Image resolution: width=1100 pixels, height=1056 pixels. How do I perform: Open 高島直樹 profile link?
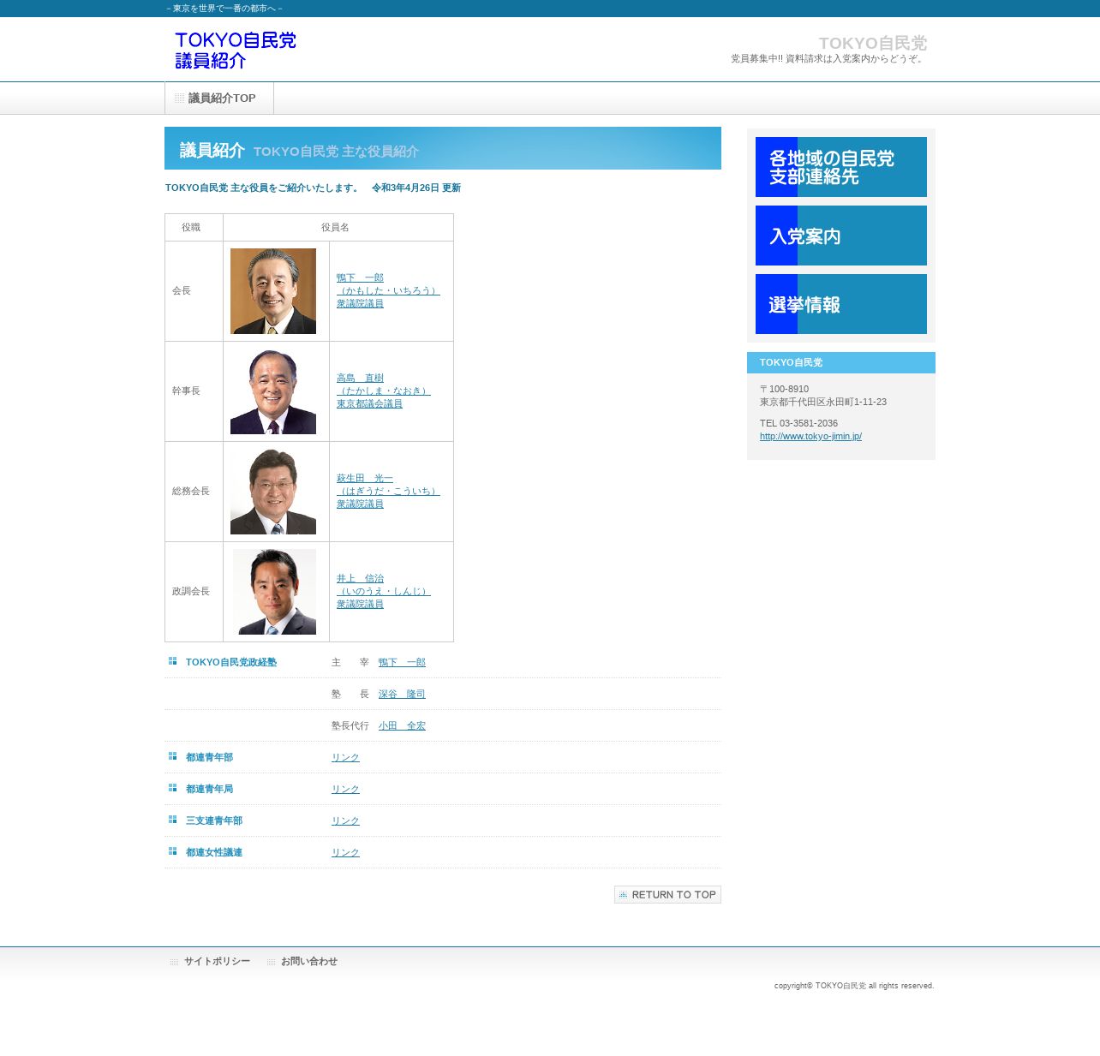coord(383,391)
